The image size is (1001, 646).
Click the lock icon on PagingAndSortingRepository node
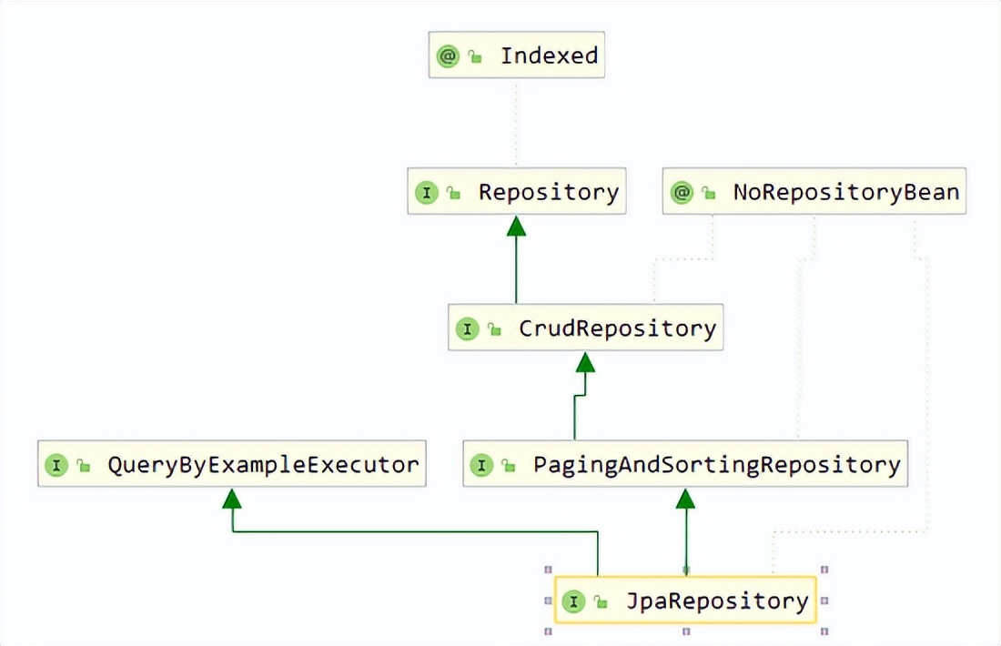coord(509,467)
